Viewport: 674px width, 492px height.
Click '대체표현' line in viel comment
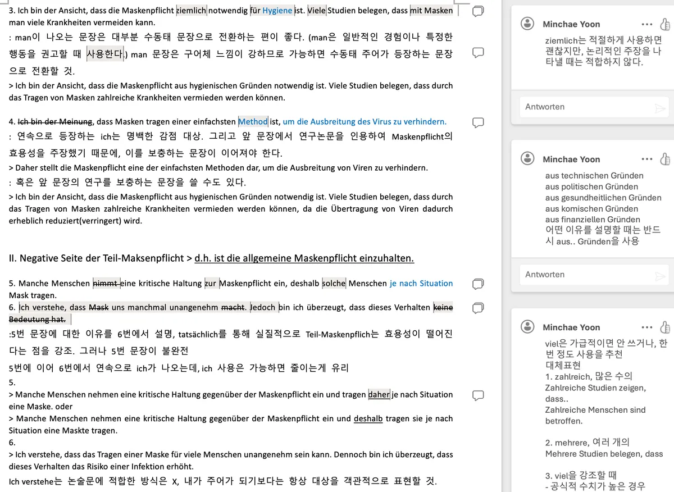click(562, 365)
